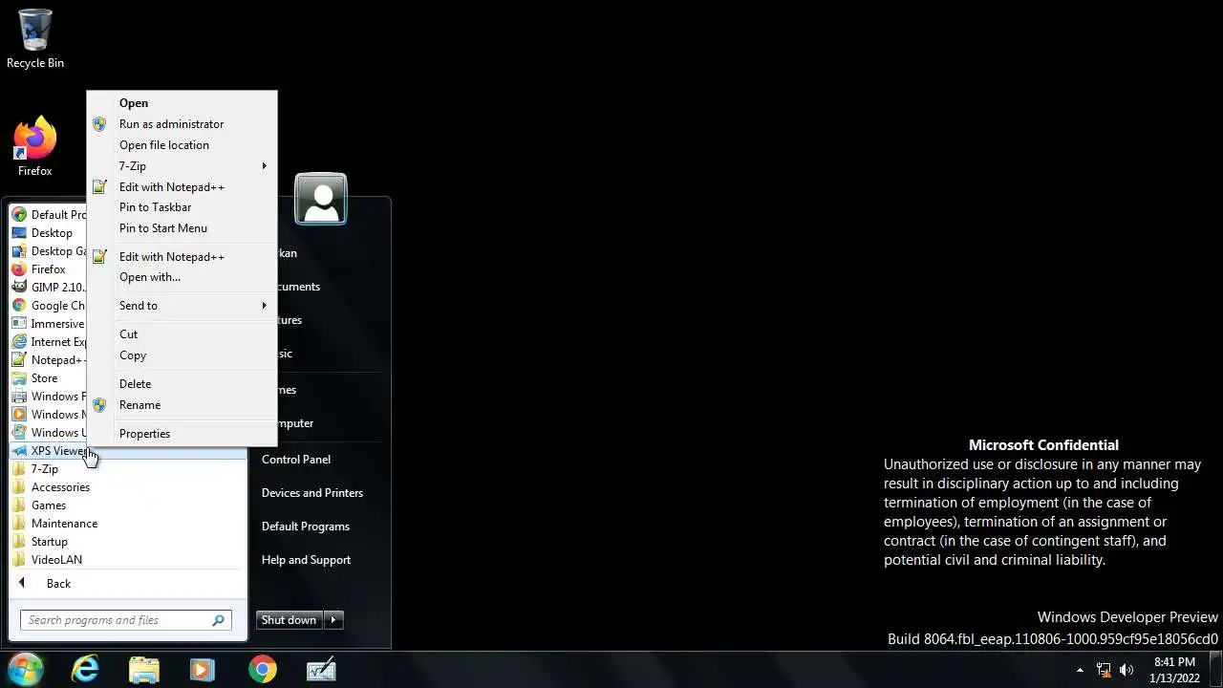The height and width of the screenshot is (688, 1223).
Task: Expand the Games folder
Action: coord(127,505)
